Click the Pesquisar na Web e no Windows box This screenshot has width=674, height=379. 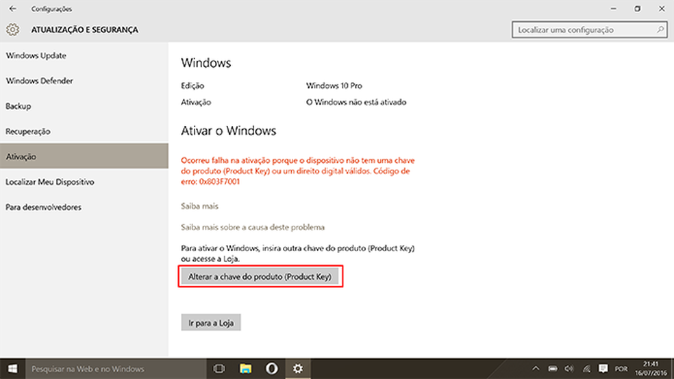tap(116, 369)
